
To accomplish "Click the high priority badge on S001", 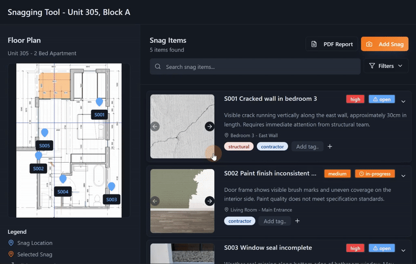I will [355, 99].
